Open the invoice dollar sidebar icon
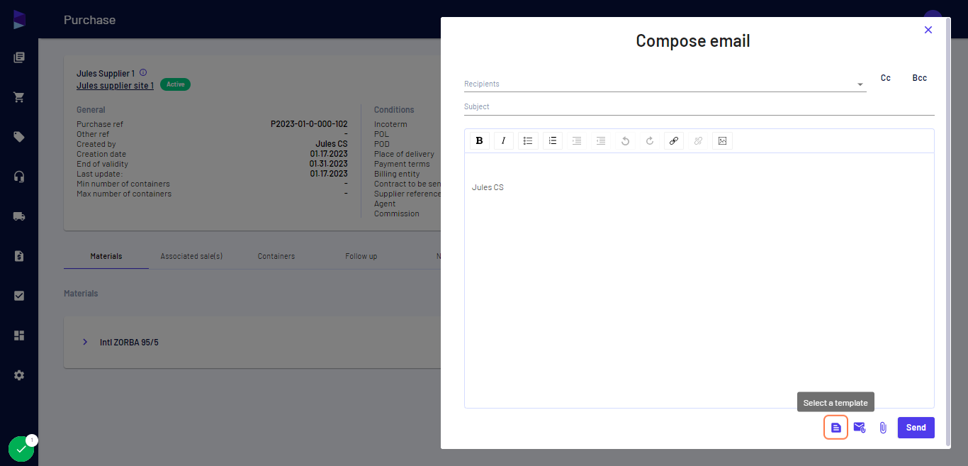 click(x=19, y=256)
